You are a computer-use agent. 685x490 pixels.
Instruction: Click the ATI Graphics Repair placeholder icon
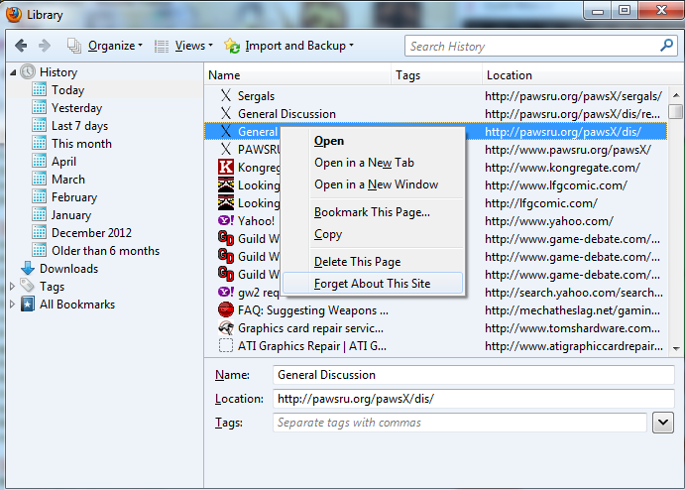(x=226, y=345)
